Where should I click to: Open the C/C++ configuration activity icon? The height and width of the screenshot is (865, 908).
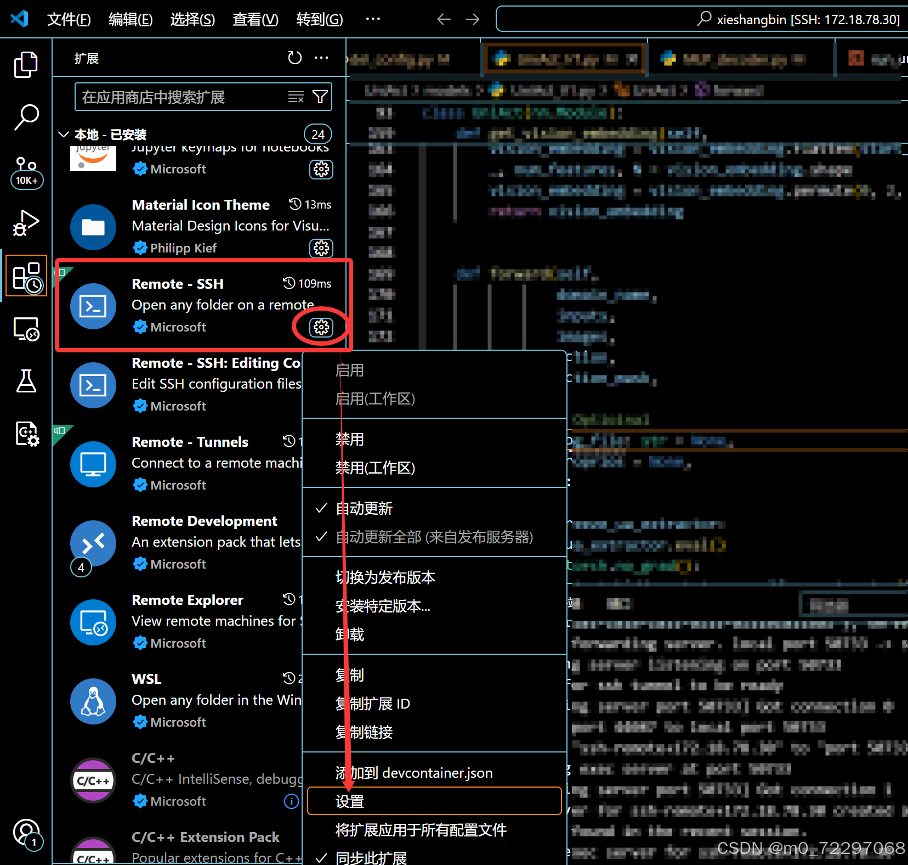coord(27,434)
